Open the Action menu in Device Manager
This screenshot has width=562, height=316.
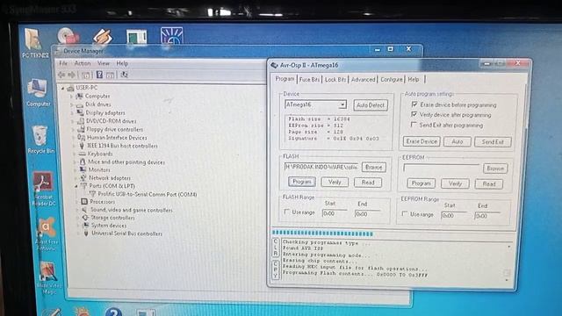(83, 63)
